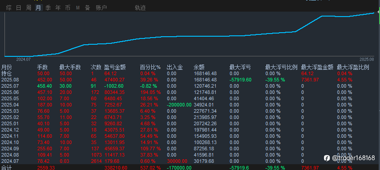Screen dimensions: 380x170
Task: Click the 最大浮亏比例 column header
Action: [282, 67]
